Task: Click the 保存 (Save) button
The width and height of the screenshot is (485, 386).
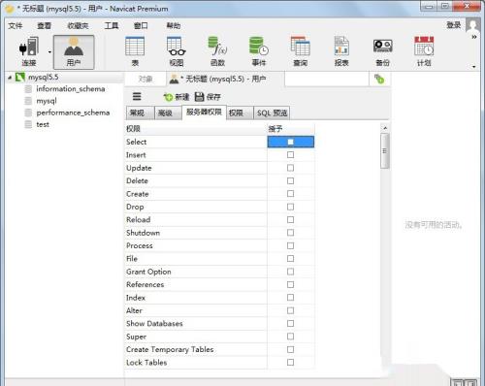Action: pos(208,97)
